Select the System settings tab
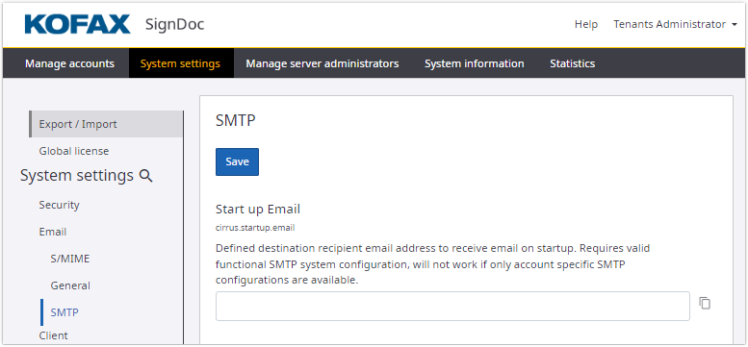The height and width of the screenshot is (347, 748). 180,63
